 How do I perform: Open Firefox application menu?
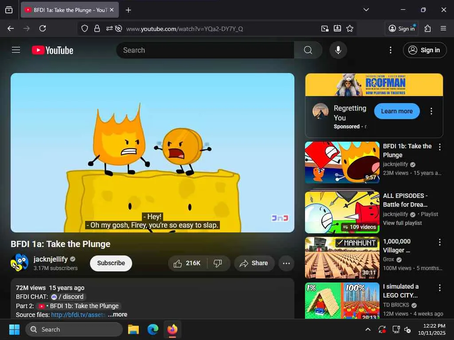point(443,28)
